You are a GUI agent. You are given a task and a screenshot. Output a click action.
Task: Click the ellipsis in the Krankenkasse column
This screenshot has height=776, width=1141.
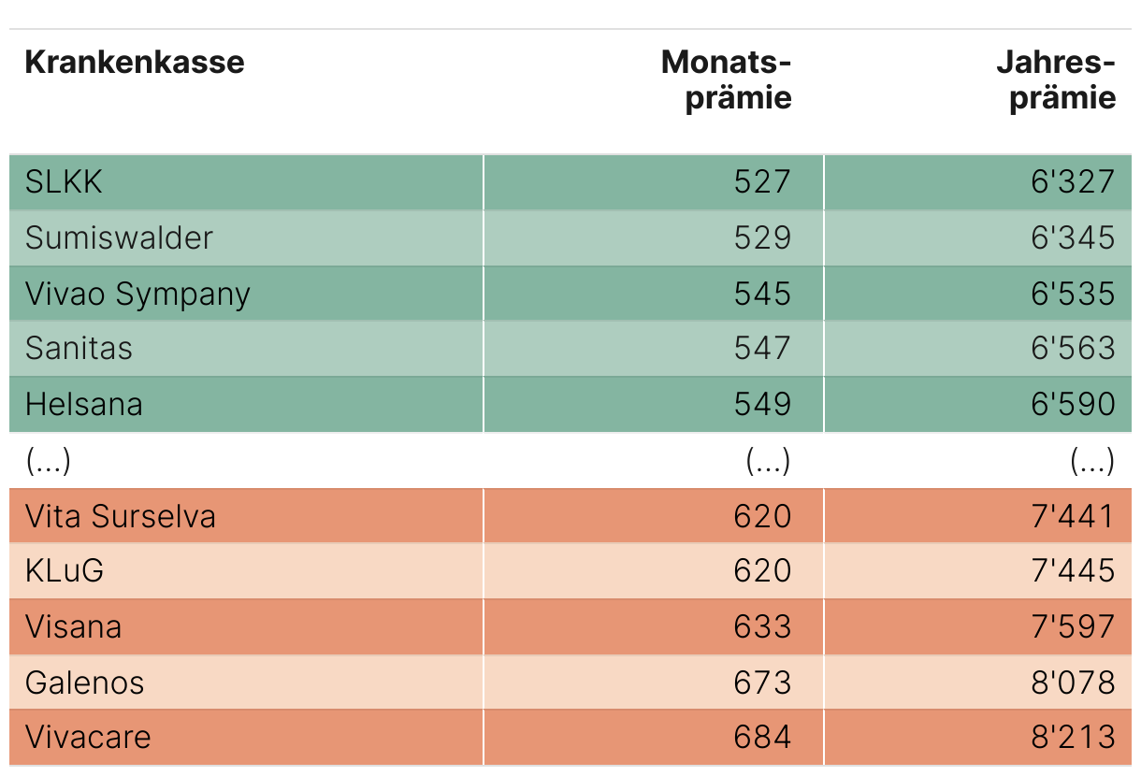(49, 460)
